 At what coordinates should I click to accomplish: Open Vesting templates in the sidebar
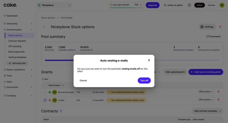[17, 57]
